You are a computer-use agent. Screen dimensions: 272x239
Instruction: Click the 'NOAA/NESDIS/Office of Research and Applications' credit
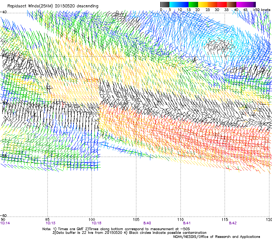[x=216, y=237]
